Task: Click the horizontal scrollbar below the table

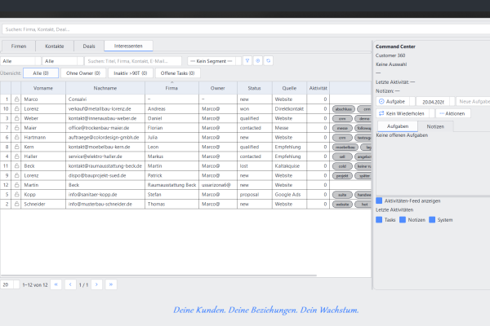Action: coord(158,275)
